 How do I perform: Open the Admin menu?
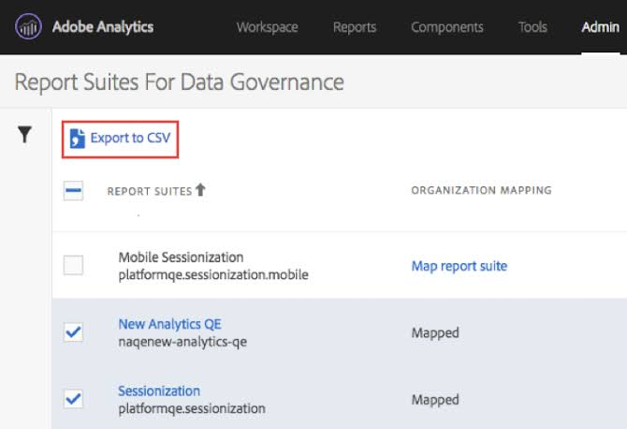point(600,27)
